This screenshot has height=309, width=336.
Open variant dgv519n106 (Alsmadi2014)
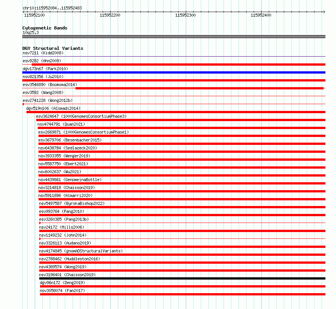(x=53, y=108)
